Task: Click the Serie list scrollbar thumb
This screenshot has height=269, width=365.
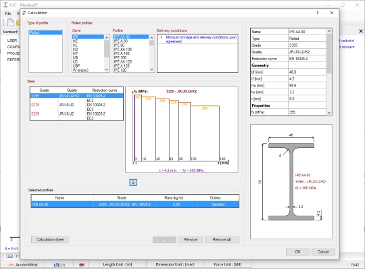Action: pos(106,49)
